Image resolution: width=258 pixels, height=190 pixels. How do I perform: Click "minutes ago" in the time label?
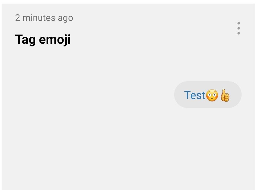click(x=48, y=18)
